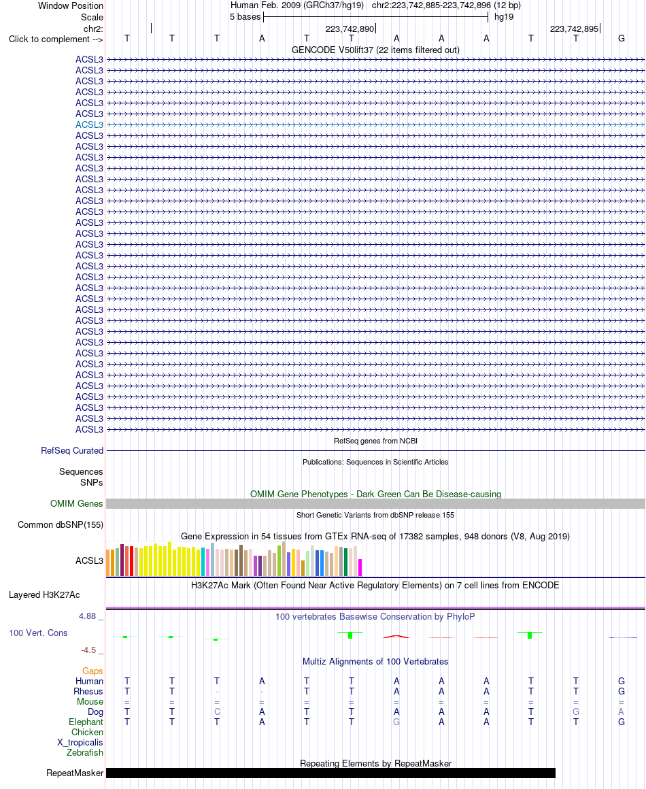
Task: Click the chr2:223,742,885-223,742,896 (12 bp) position text
Action: pyautogui.click(x=446, y=5)
